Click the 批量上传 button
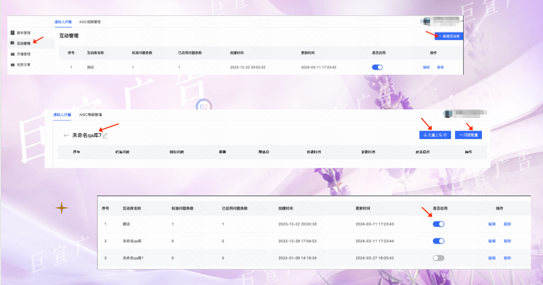543x285 pixels. [x=435, y=135]
